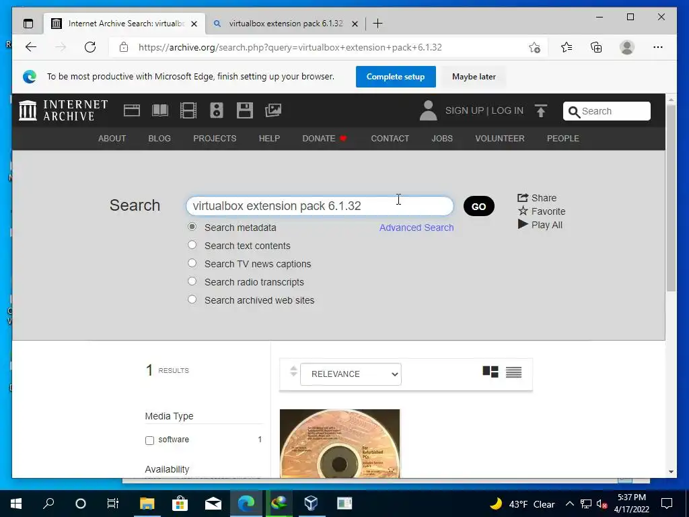Switch to list view icon
The image size is (689, 517).
pos(513,372)
